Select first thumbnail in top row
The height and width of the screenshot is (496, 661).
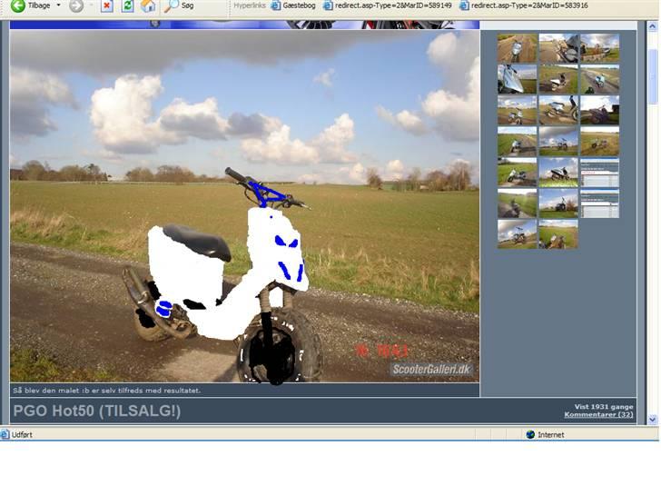[517, 47]
